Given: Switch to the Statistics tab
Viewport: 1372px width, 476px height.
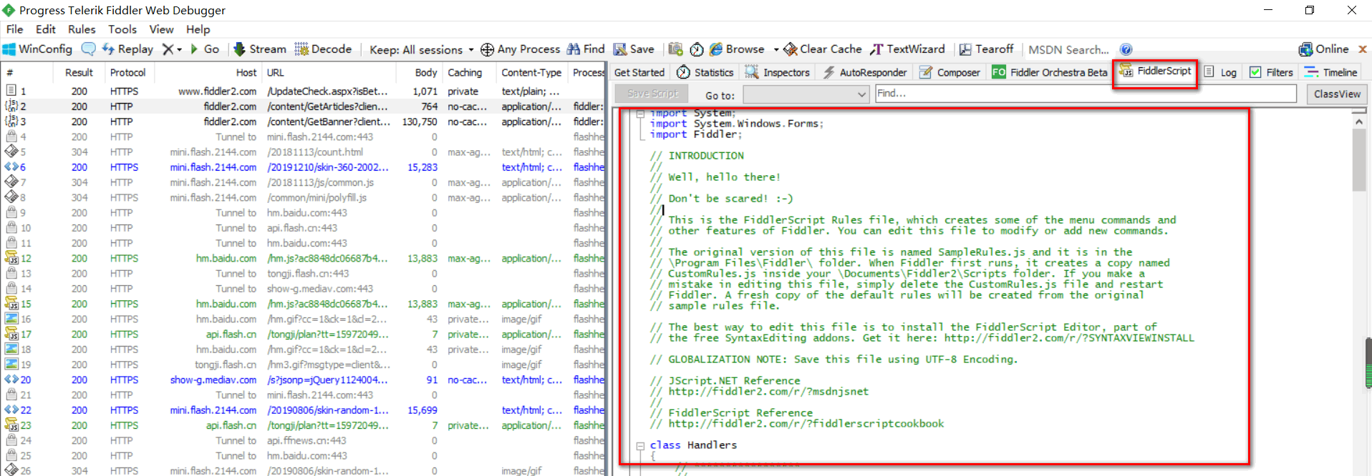Looking at the screenshot, I should coord(705,72).
